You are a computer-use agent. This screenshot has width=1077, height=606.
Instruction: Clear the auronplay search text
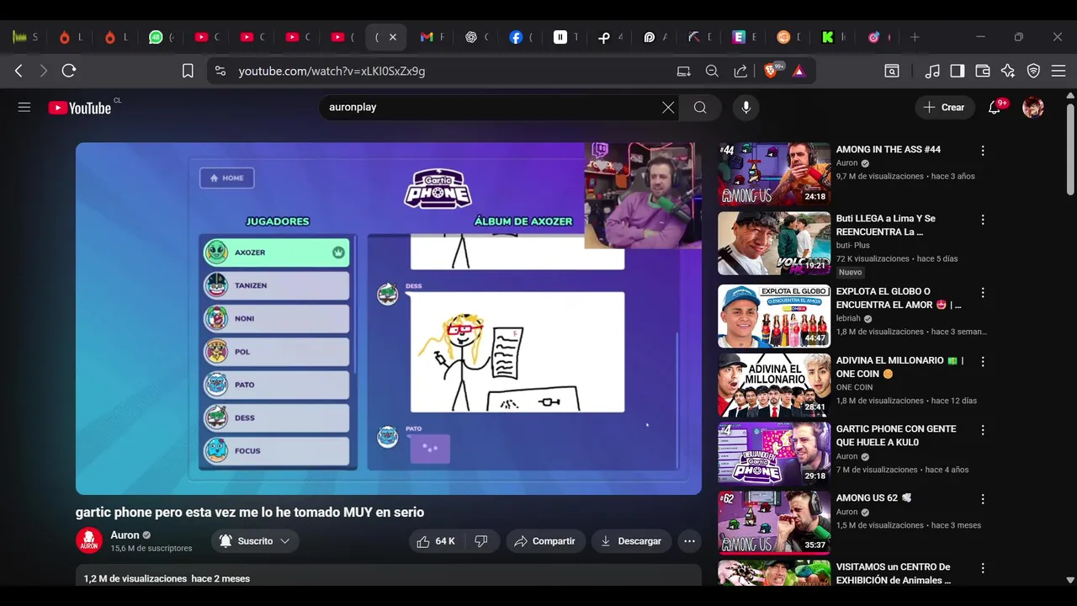tap(668, 107)
